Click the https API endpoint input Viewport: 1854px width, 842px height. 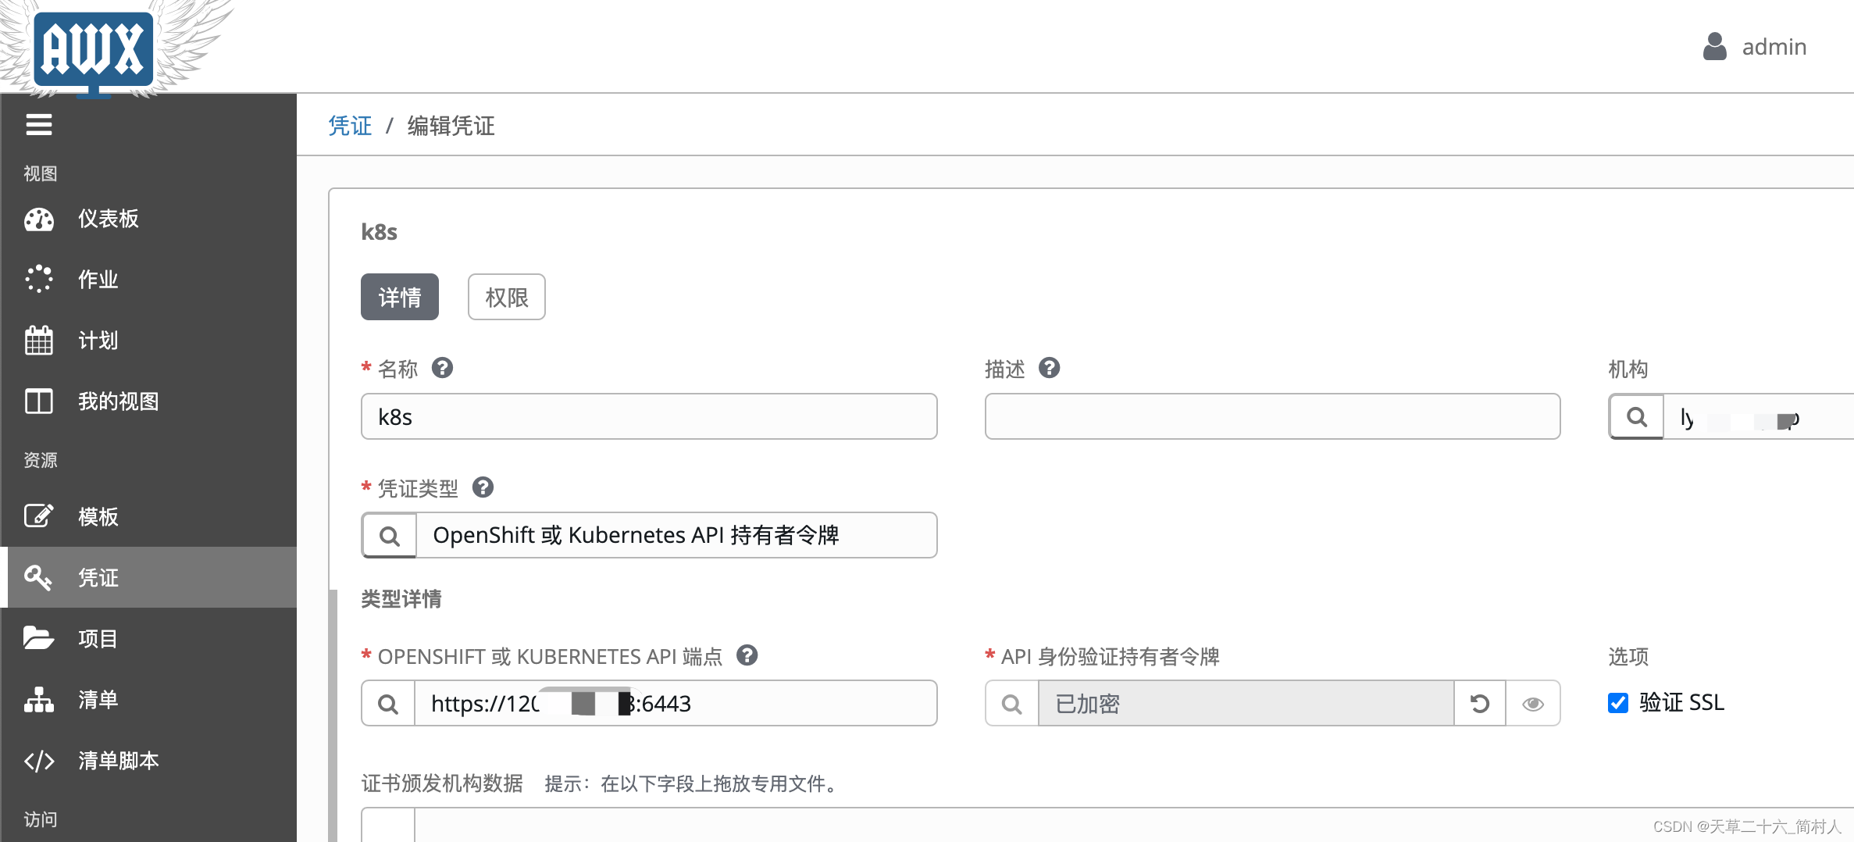[x=676, y=703]
